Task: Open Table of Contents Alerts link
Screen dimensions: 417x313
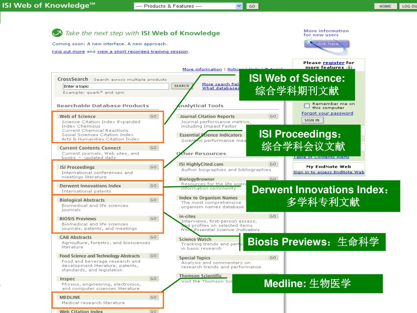Action: 321,157
